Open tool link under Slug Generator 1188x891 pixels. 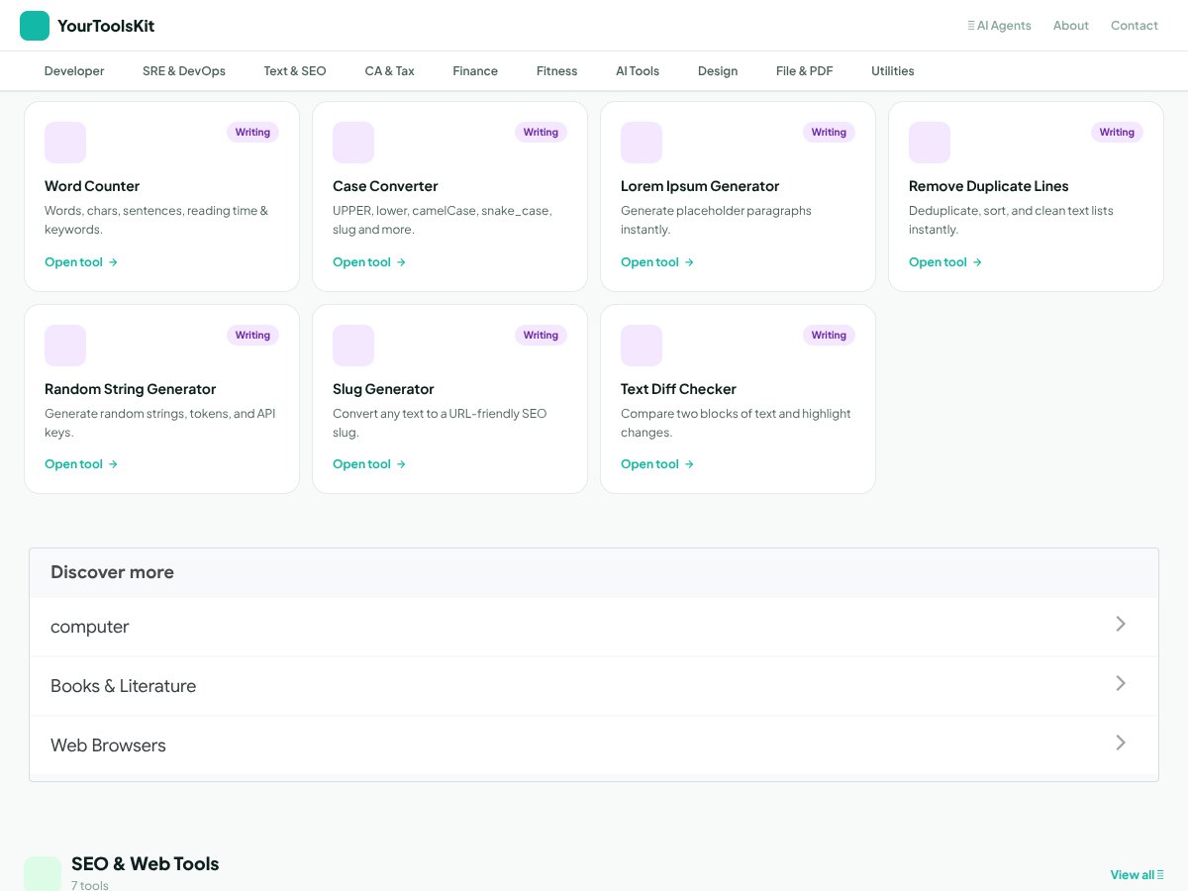coord(369,464)
